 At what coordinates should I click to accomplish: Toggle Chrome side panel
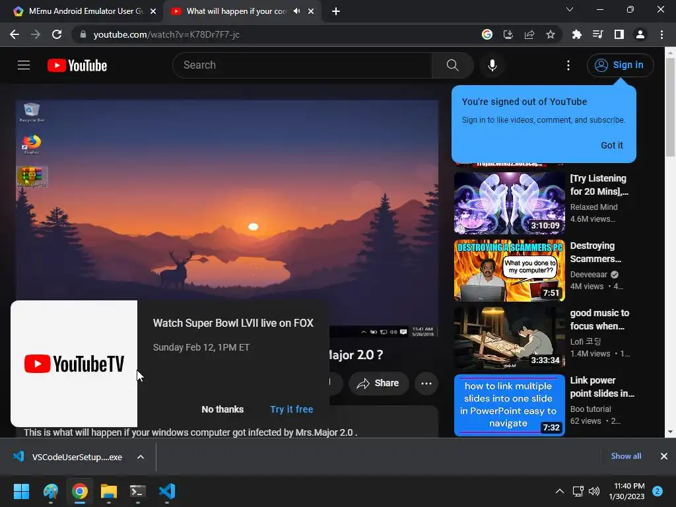619,34
